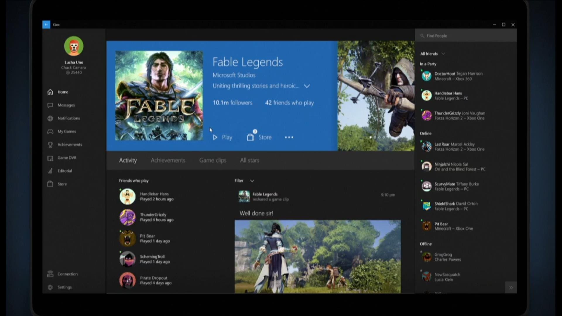The width and height of the screenshot is (562, 316).
Task: Click the 10.1m followers link
Action: point(232,103)
